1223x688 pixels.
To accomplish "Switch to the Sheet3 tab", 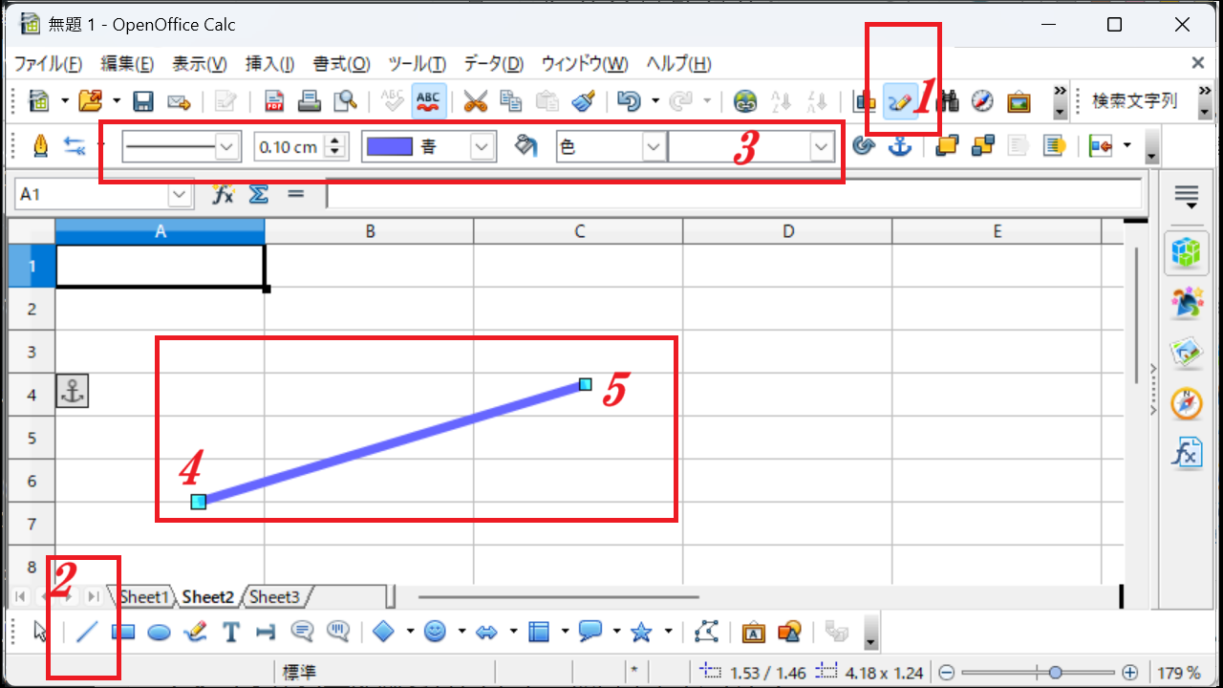I will [x=274, y=597].
